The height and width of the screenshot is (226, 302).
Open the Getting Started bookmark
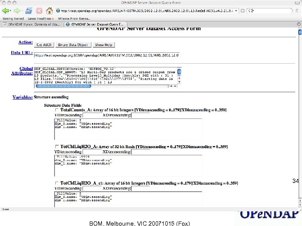click(13, 18)
